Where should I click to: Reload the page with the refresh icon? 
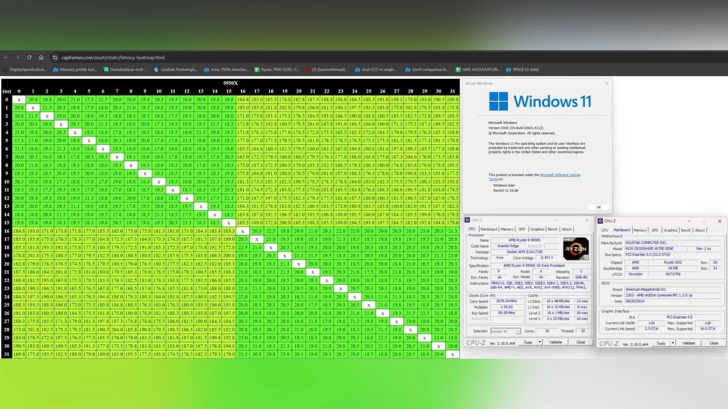29,57
